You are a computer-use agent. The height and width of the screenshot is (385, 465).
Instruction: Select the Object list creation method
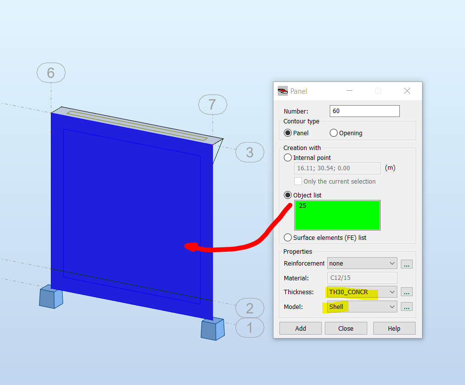pos(287,195)
